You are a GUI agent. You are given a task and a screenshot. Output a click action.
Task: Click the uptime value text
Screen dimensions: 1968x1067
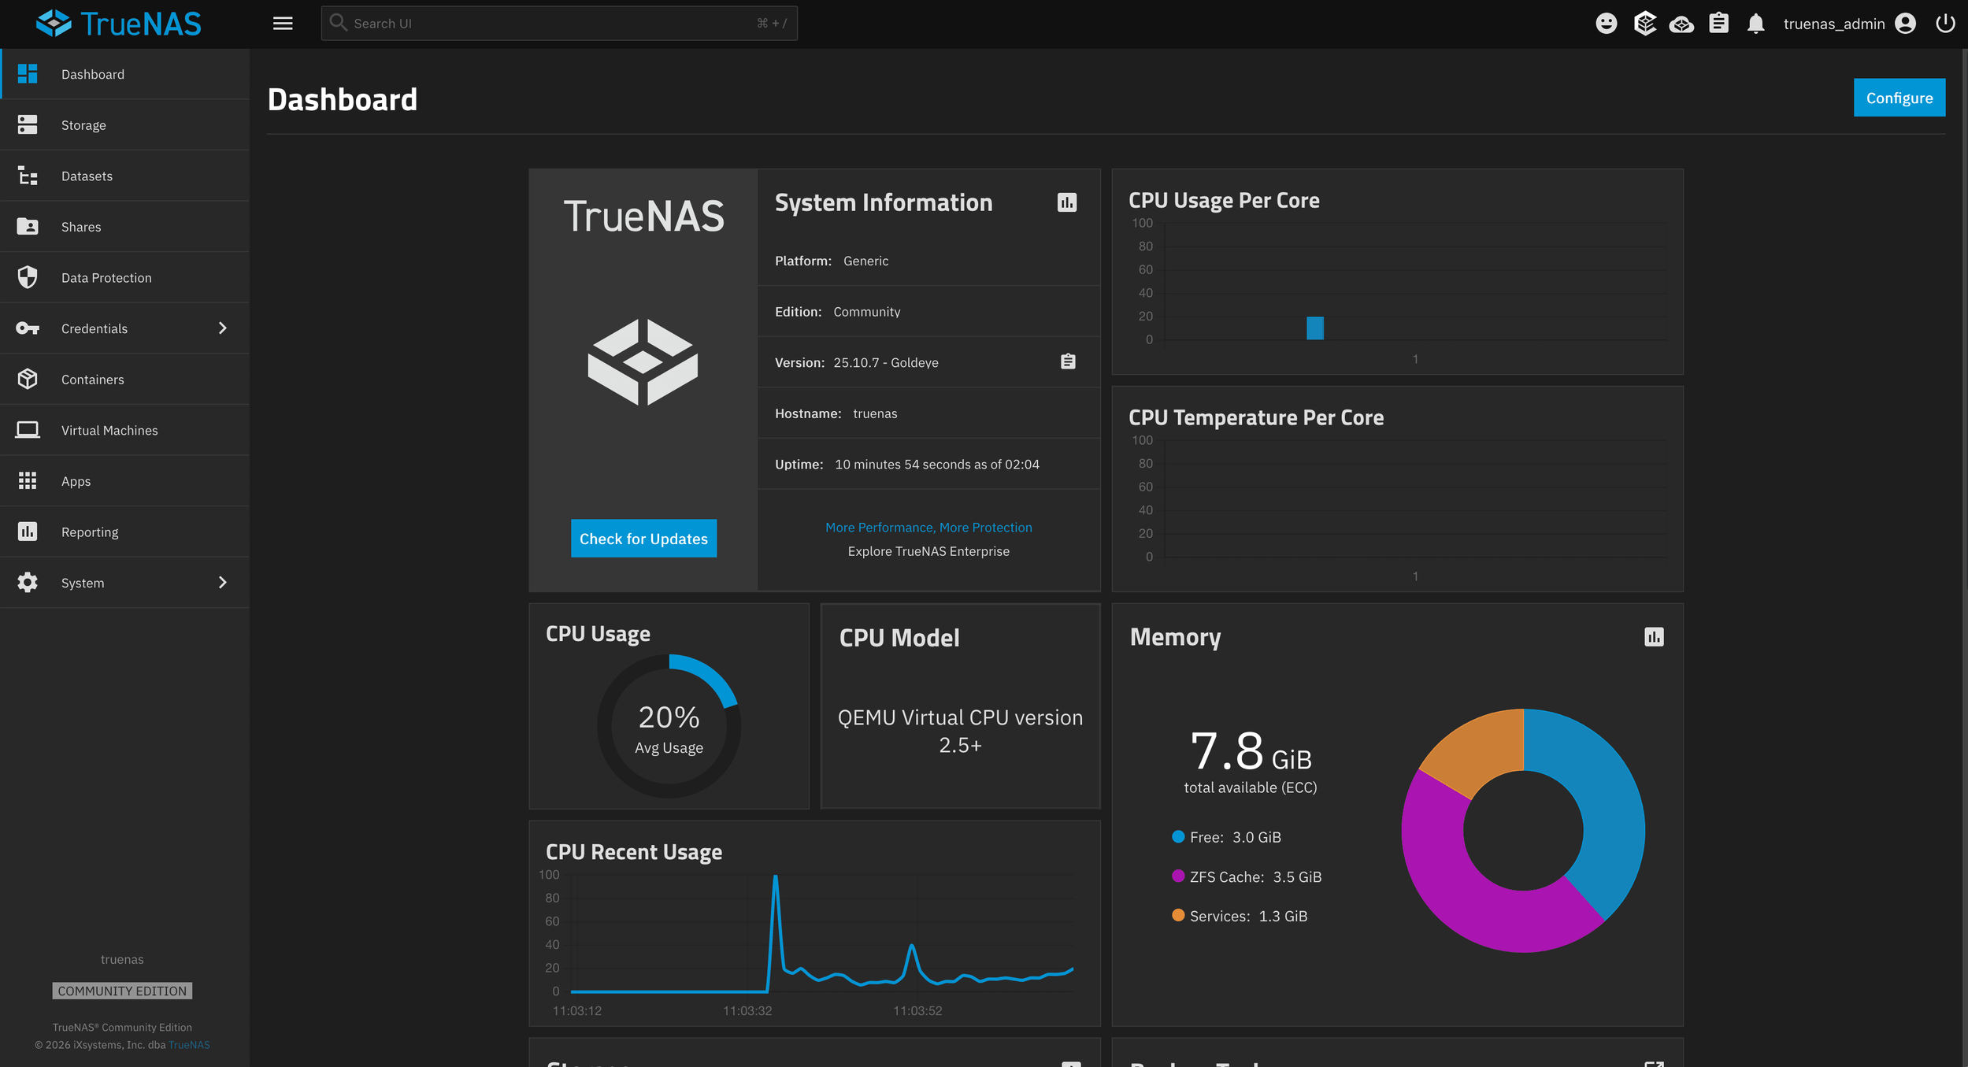937,465
